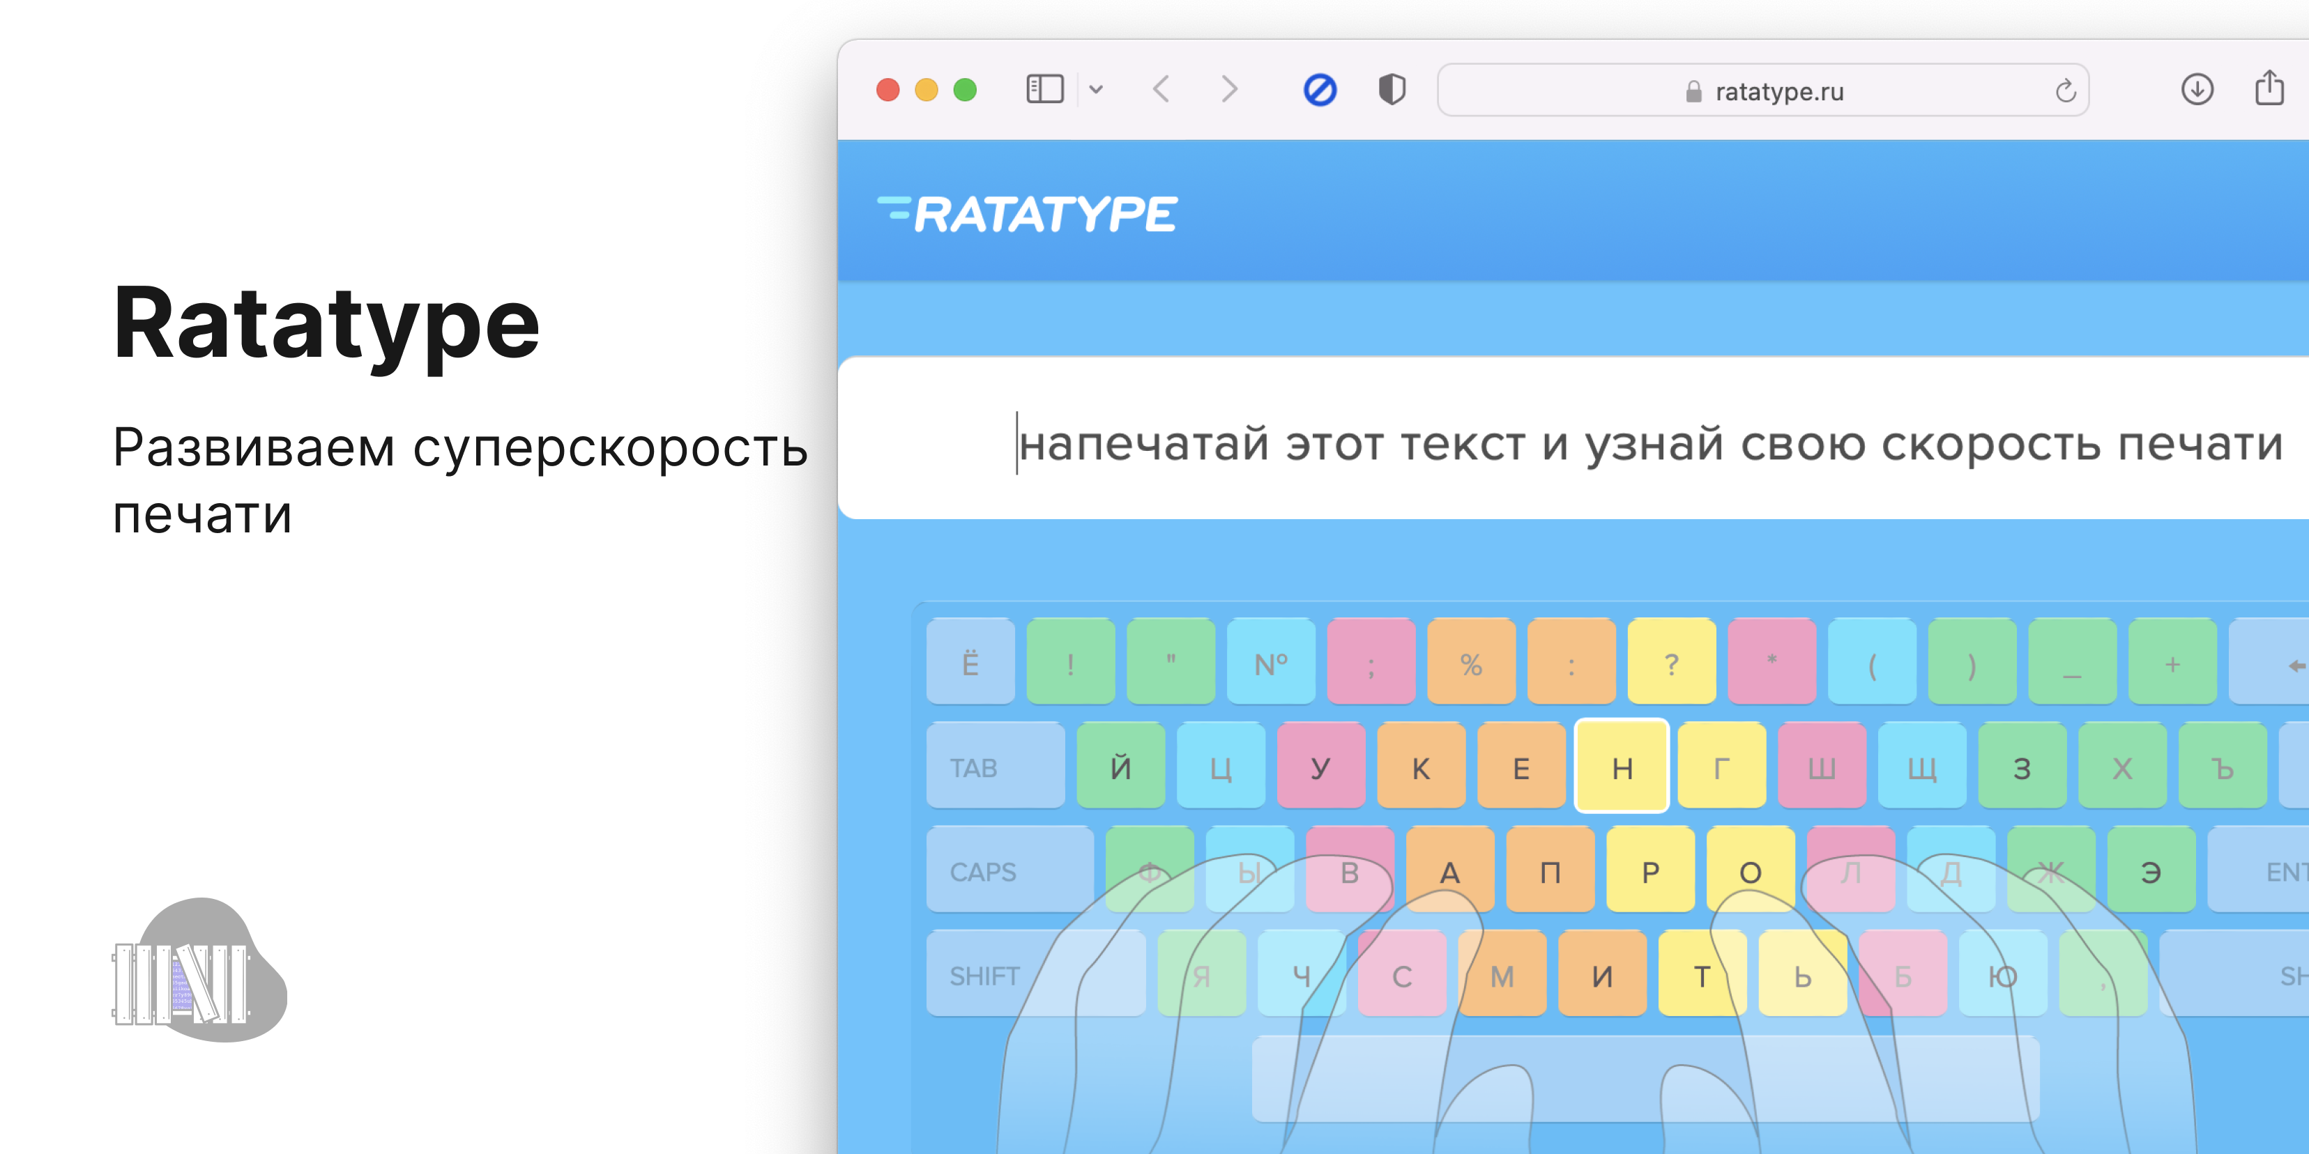Click the Ъ key
Screen dimensions: 2309x1154
click(2223, 766)
